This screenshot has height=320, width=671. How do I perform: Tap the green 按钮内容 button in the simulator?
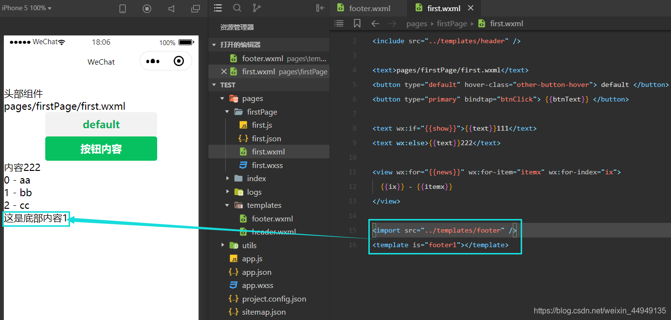click(x=101, y=149)
